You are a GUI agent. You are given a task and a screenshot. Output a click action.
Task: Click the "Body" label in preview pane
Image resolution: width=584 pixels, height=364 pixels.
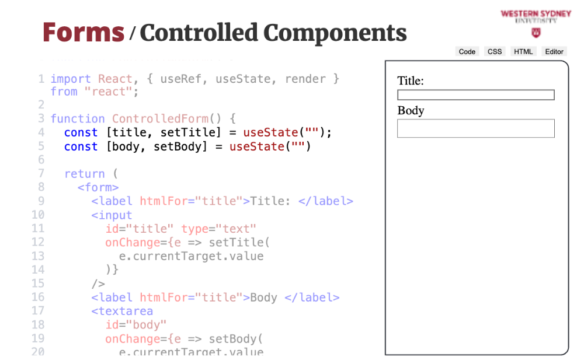tap(411, 111)
